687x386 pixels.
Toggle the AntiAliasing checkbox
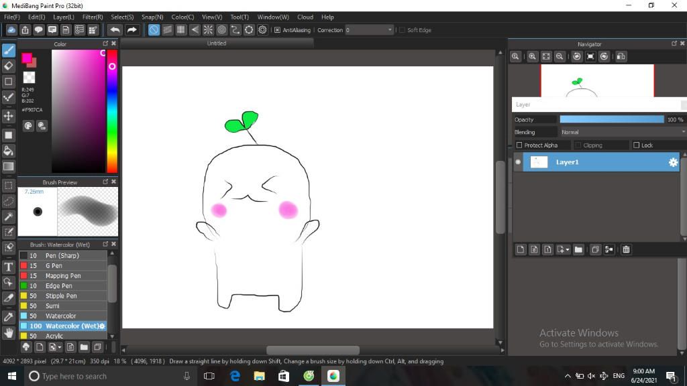277,30
